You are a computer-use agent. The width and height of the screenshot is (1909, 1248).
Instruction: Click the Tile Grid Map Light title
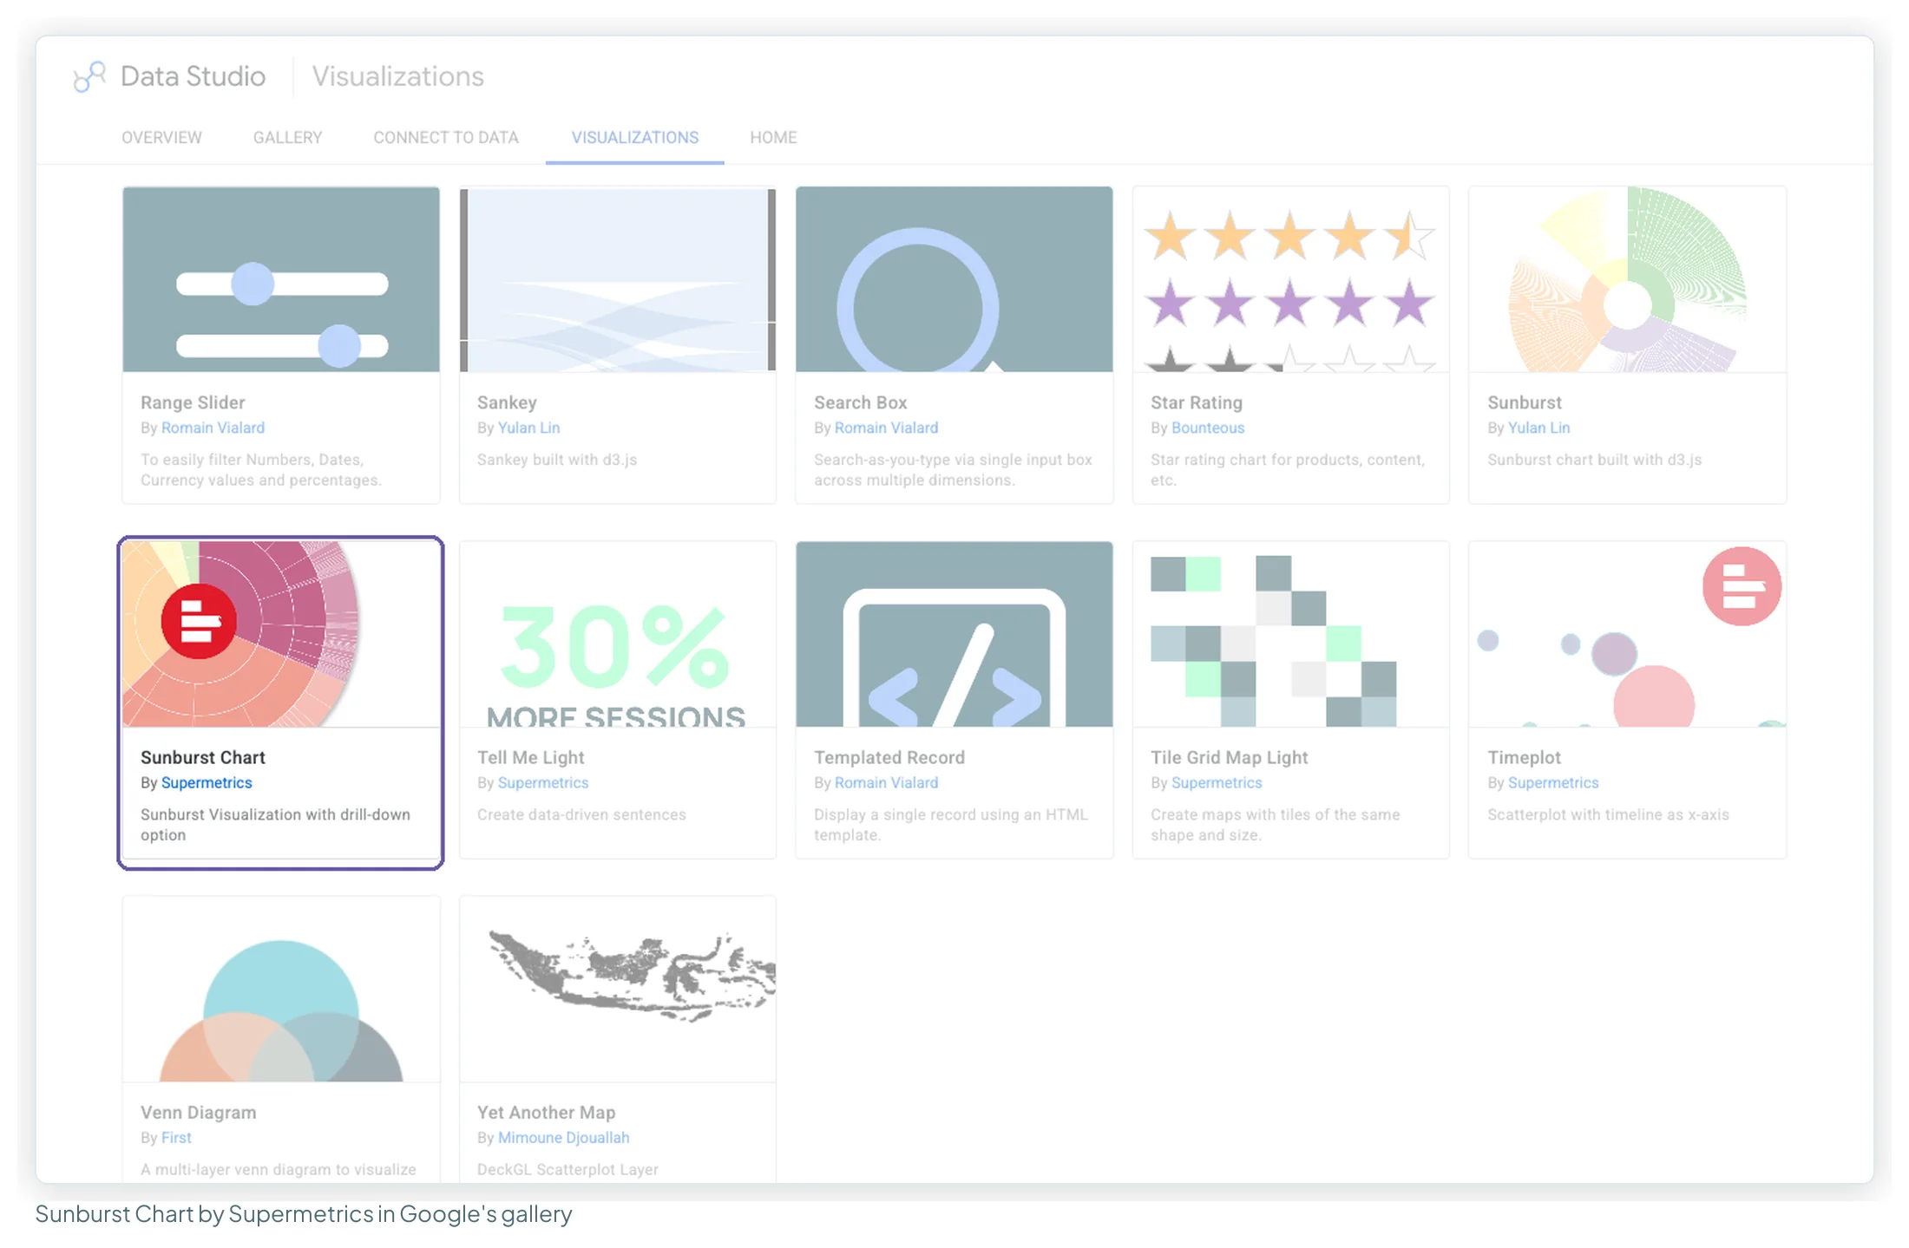[1229, 757]
